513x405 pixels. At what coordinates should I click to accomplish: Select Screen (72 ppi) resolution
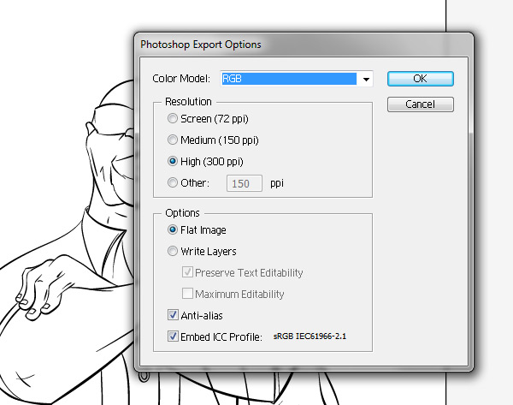pos(174,118)
